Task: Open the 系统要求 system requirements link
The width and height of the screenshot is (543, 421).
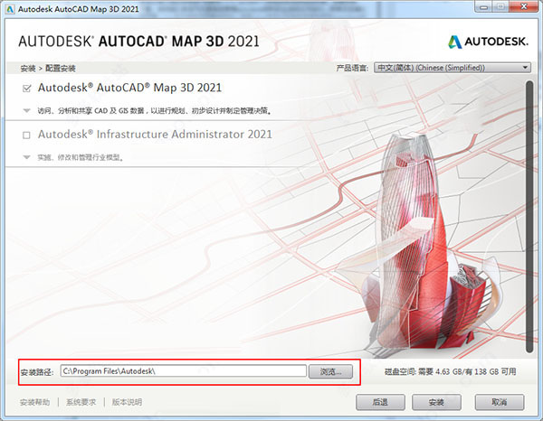Action: (x=81, y=402)
